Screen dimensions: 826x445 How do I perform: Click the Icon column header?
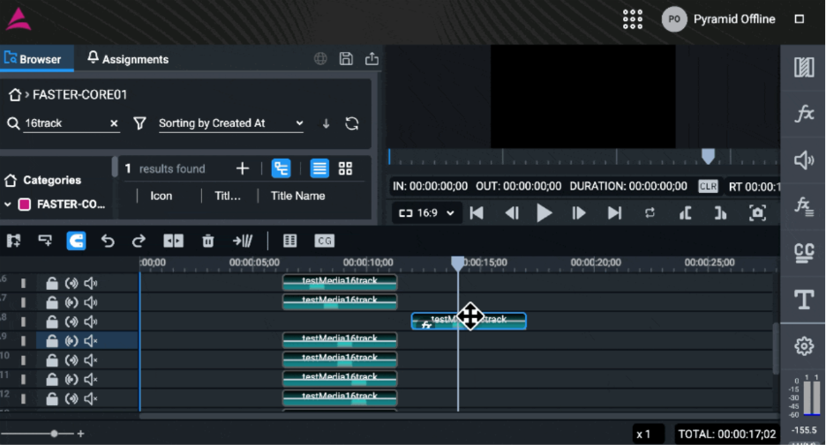(x=161, y=196)
